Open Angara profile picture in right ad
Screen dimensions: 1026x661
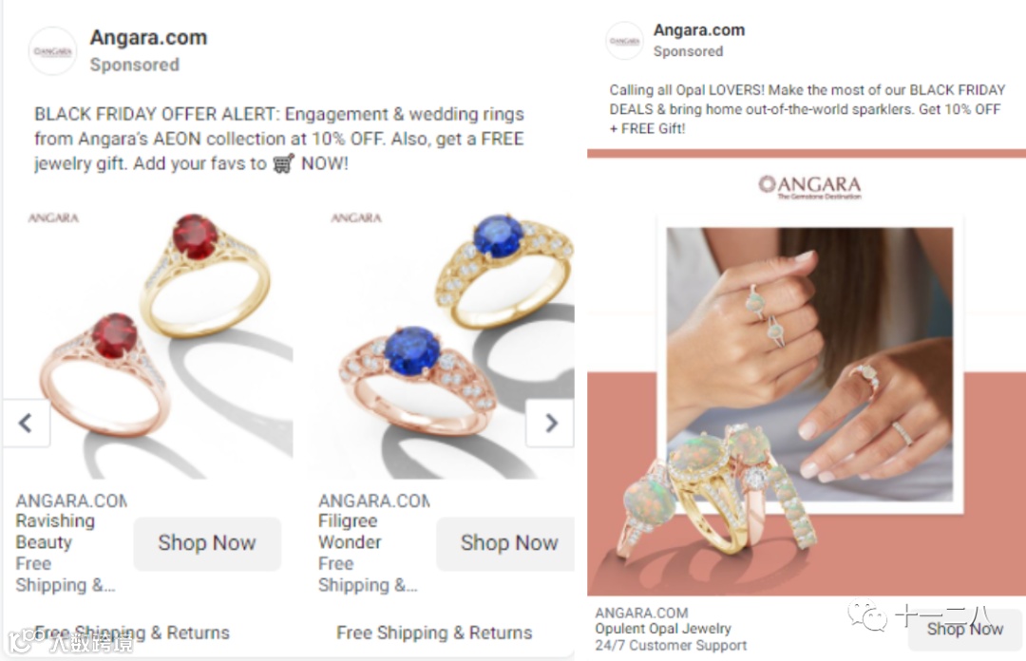point(624,41)
